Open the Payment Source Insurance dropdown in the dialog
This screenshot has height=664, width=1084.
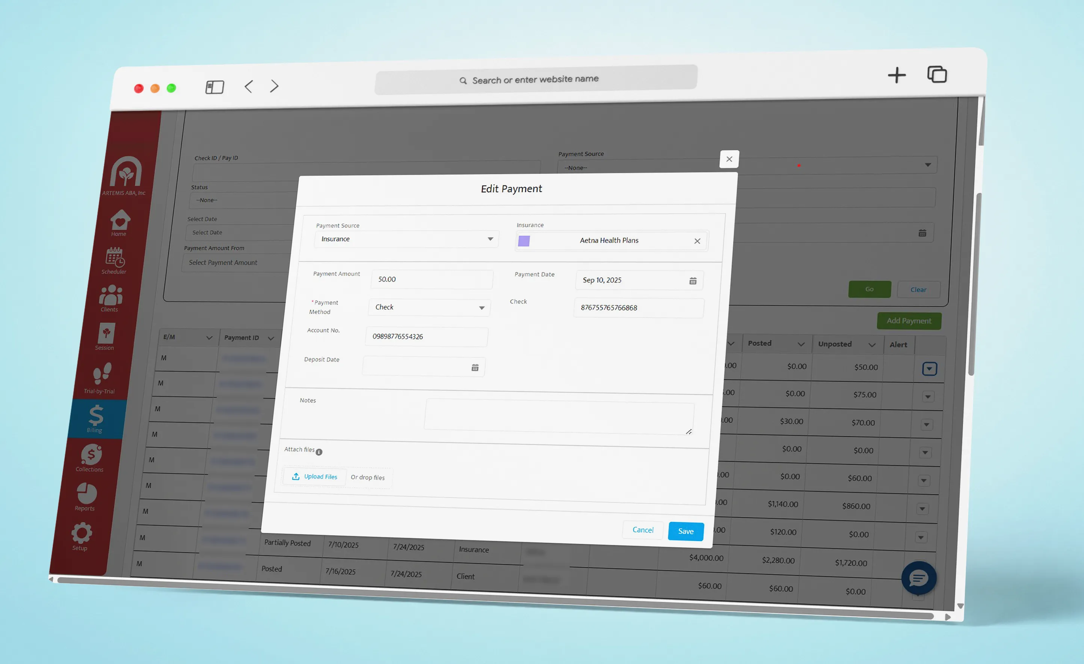point(406,239)
